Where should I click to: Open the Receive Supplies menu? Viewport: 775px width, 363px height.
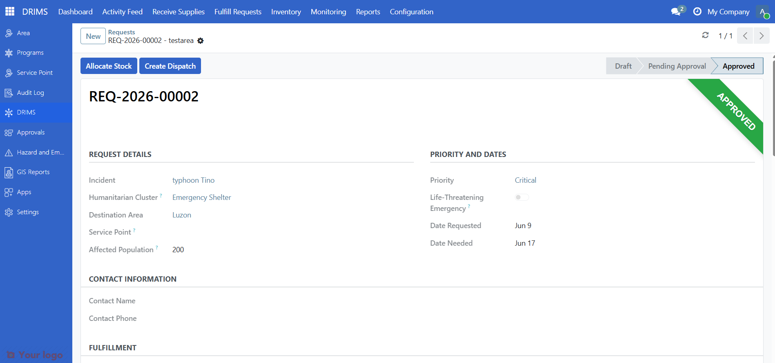[x=179, y=11]
